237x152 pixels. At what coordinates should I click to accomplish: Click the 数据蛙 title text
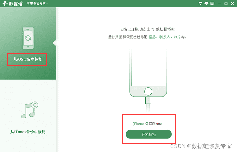tap(16, 3)
